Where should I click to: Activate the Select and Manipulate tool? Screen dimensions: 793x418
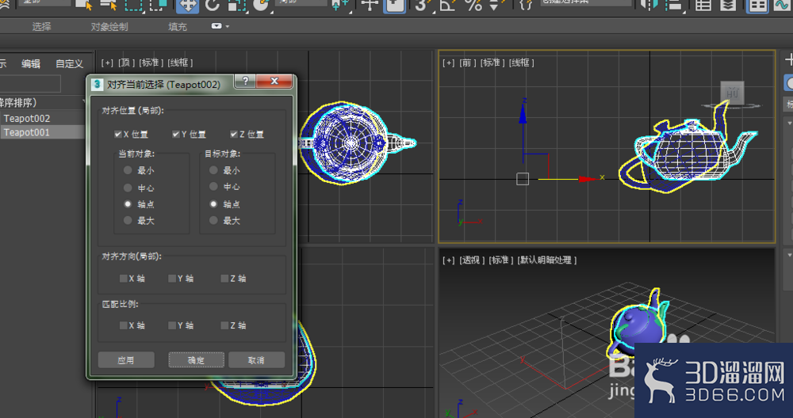[x=370, y=5]
